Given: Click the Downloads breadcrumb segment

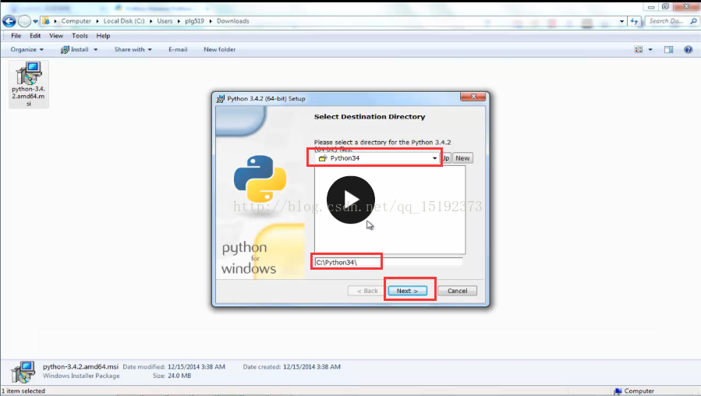Looking at the screenshot, I should coord(233,21).
